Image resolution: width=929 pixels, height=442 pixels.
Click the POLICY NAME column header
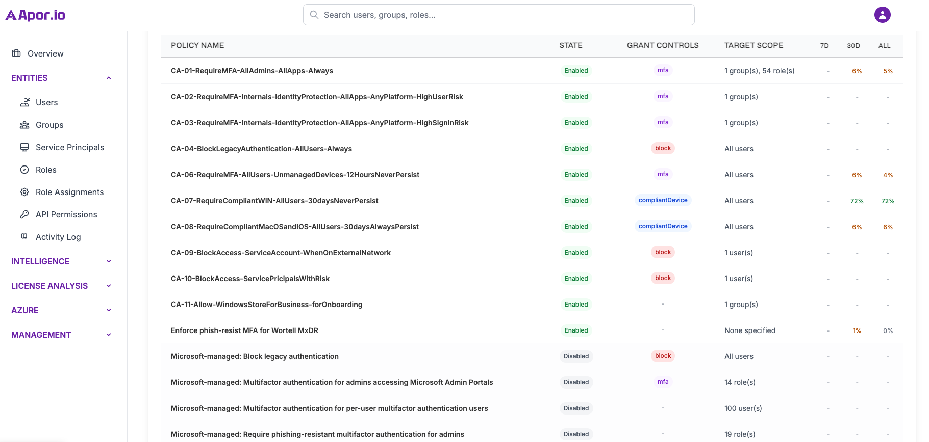[x=197, y=45]
